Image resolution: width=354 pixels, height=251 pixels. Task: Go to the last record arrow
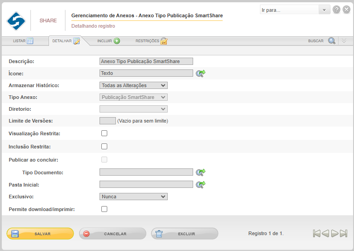[x=344, y=233]
